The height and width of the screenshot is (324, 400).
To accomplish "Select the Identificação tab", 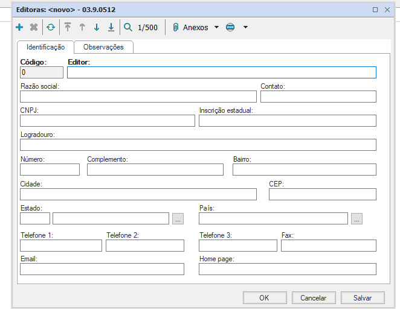I will point(45,47).
